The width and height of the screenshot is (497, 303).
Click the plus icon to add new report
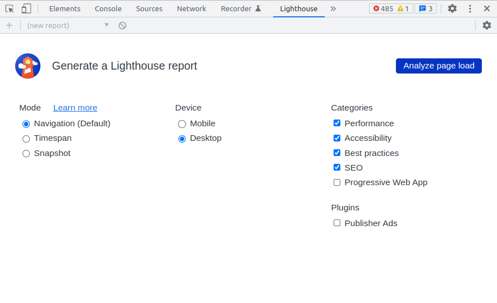(x=9, y=25)
